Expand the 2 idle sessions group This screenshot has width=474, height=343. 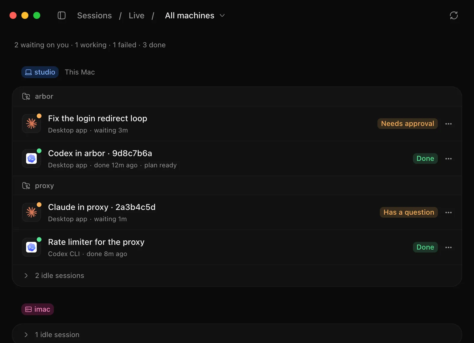[237, 276]
